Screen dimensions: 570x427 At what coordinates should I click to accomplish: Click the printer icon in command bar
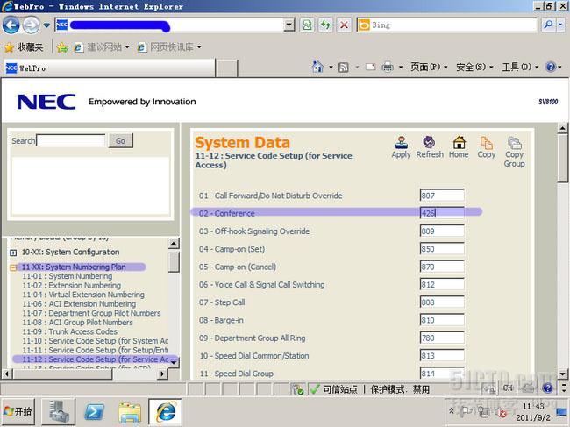(388, 67)
